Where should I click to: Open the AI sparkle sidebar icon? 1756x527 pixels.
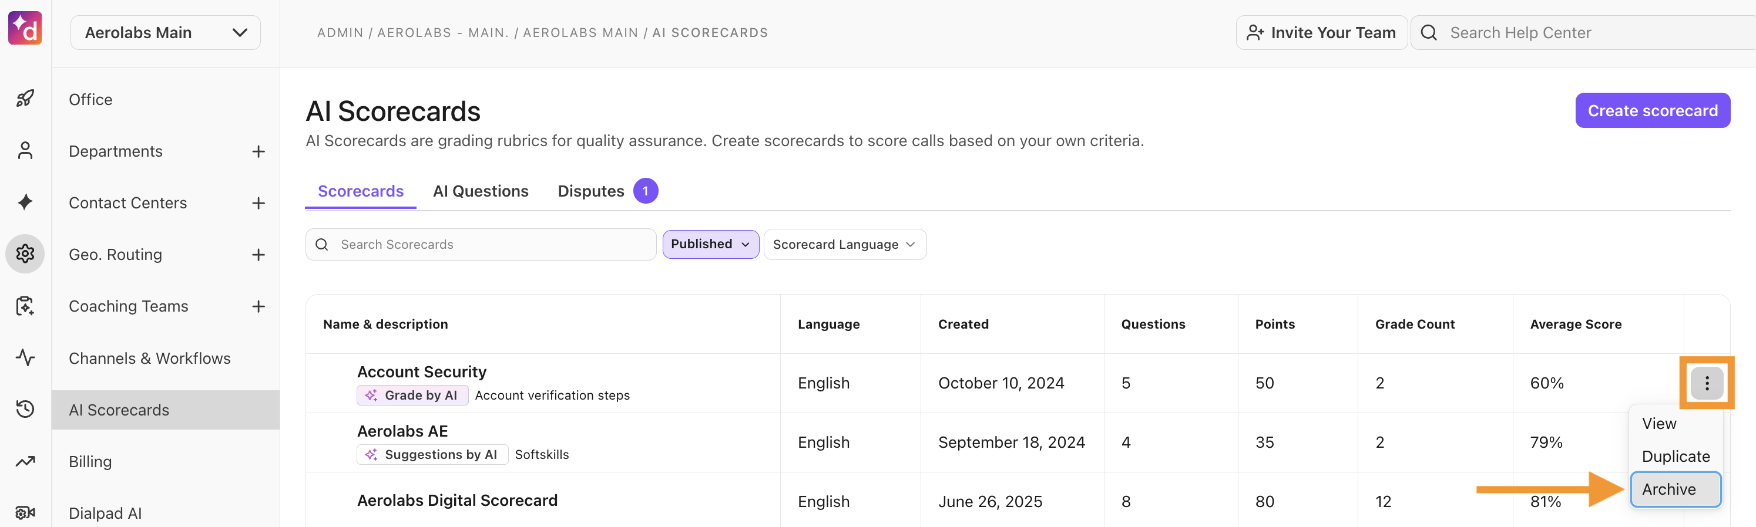click(x=25, y=202)
